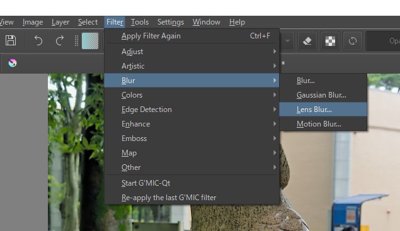Choose Re-apply the last G'MIC filter
400x231 pixels.
coord(192,198)
